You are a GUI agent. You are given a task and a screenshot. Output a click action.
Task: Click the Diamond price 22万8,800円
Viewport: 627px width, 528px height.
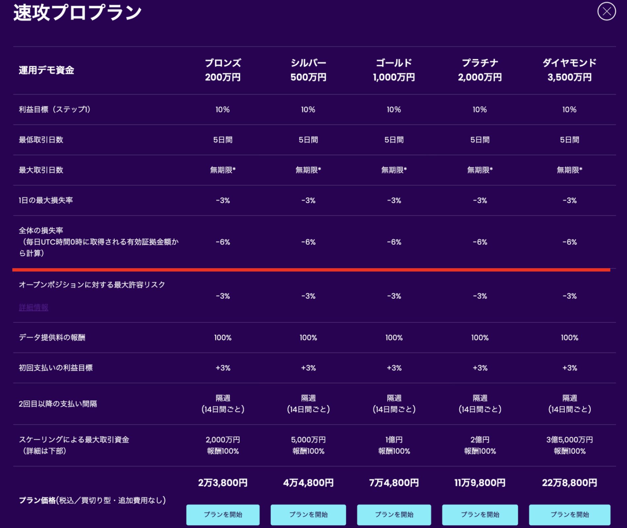569,483
